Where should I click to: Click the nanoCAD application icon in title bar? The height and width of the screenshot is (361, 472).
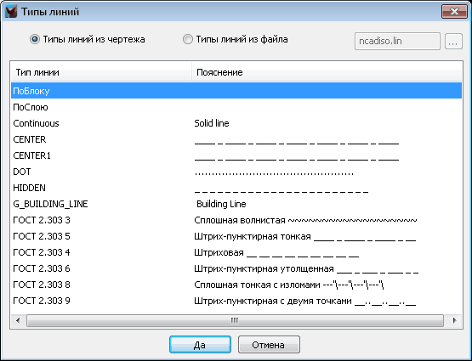coord(11,12)
